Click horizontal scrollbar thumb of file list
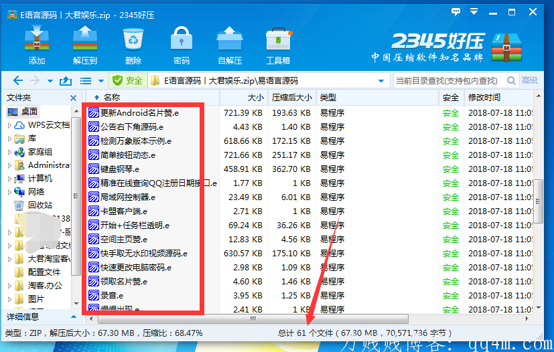The image size is (554, 352). 253,319
